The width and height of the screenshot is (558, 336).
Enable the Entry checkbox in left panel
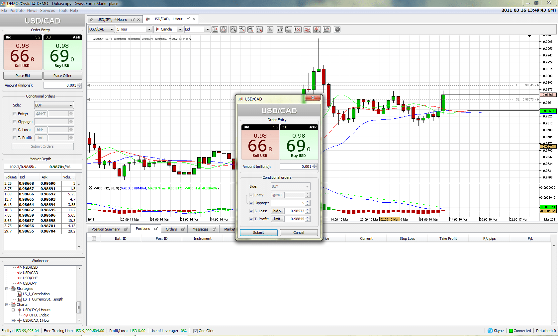(x=15, y=114)
